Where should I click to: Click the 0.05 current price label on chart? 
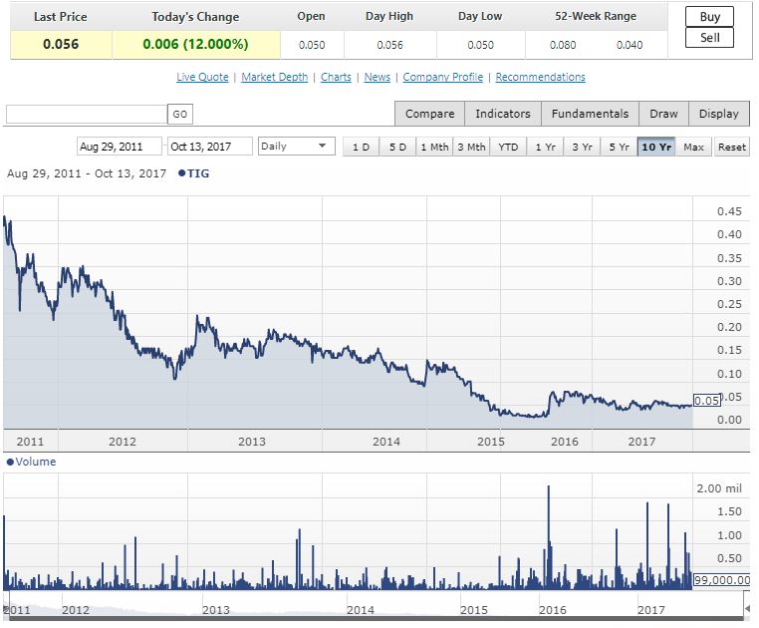coord(707,401)
